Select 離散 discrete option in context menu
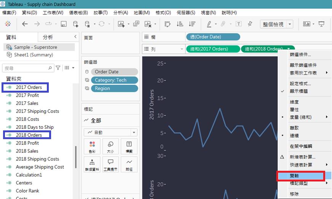 [294, 128]
